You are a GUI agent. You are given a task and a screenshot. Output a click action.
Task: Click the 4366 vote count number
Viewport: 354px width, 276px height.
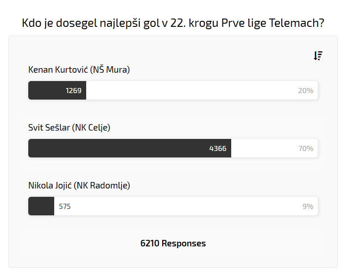coord(218,149)
